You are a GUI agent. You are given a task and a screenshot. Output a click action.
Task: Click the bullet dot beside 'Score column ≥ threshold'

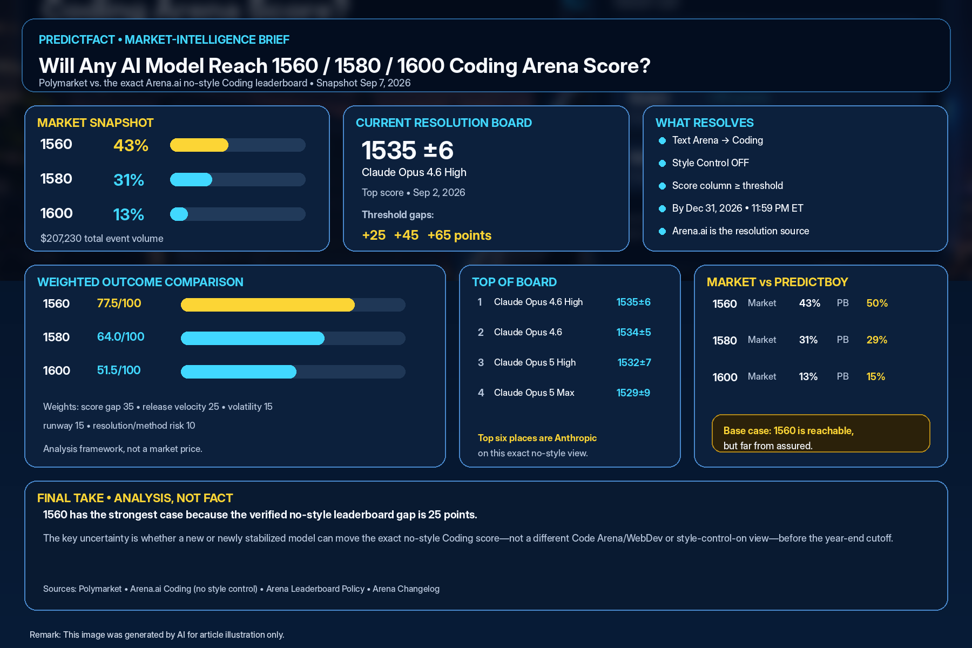tap(662, 186)
